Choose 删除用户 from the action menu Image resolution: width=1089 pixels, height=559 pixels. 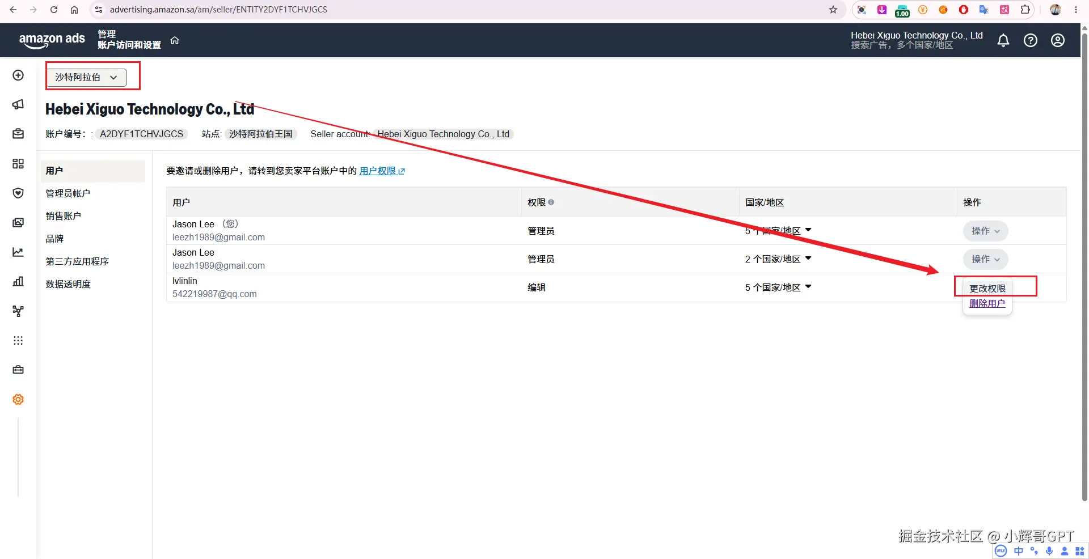tap(987, 304)
